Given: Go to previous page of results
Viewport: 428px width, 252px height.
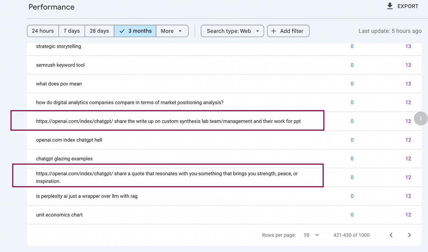Looking at the screenshot, I should [x=391, y=235].
